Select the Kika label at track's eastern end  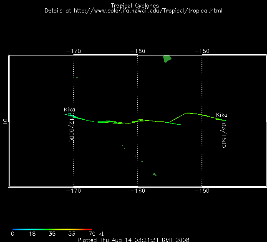222,115
